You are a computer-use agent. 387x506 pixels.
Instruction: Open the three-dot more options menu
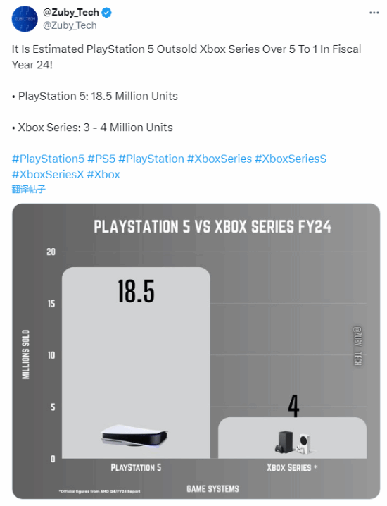tap(374, 13)
